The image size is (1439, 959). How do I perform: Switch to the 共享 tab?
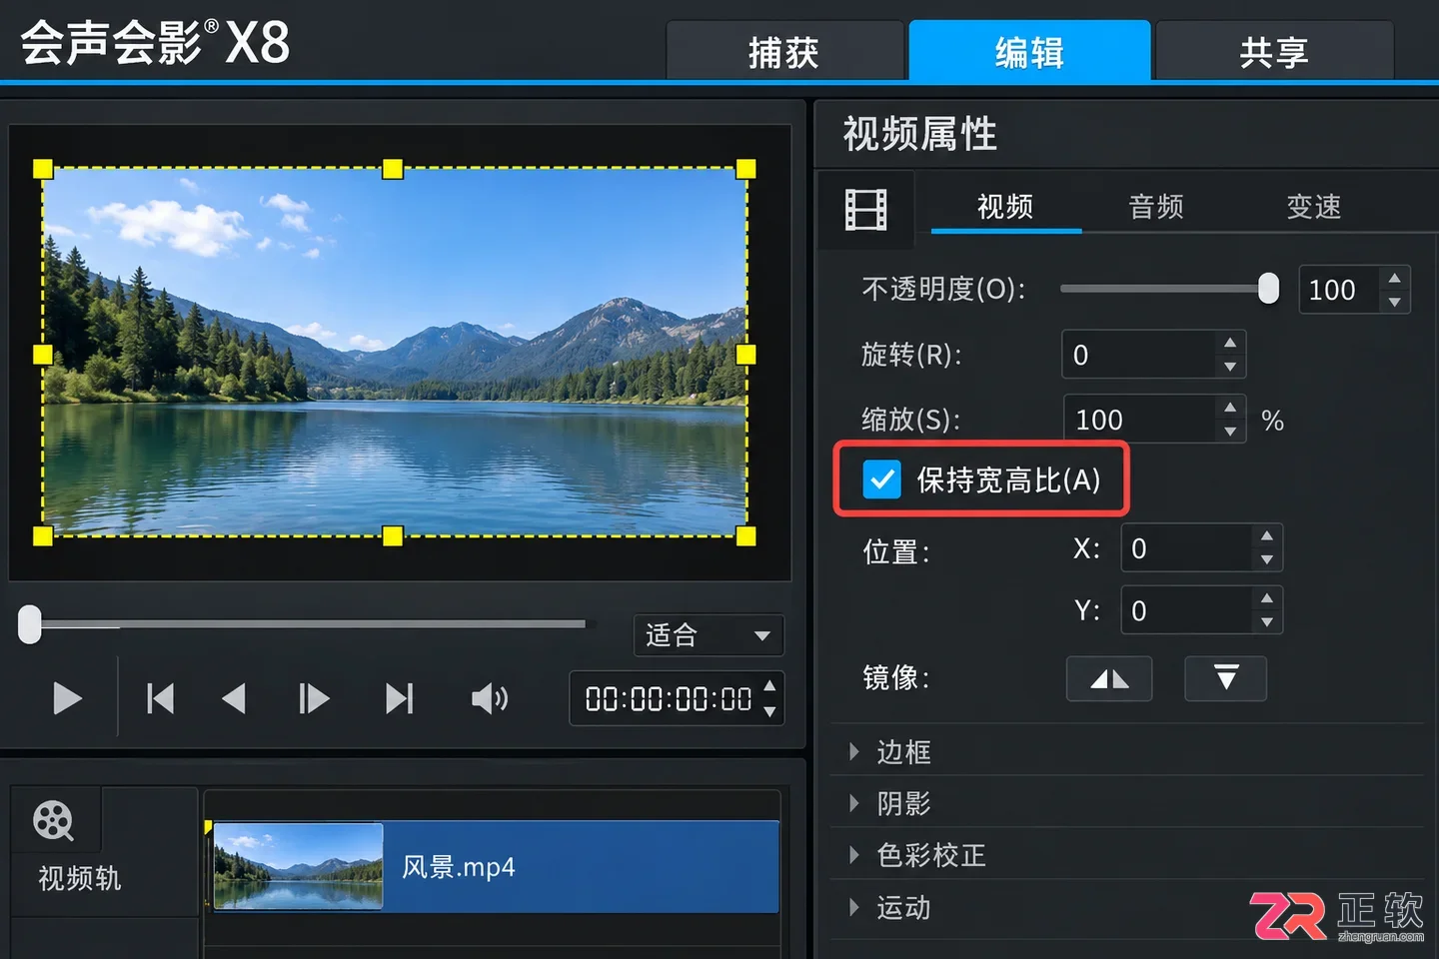click(x=1274, y=51)
